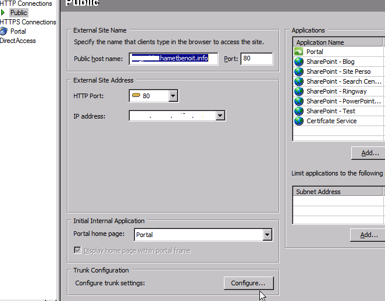Click the green arrow icon beside Public
Viewport: 385px width, 301px height.
coord(3,13)
